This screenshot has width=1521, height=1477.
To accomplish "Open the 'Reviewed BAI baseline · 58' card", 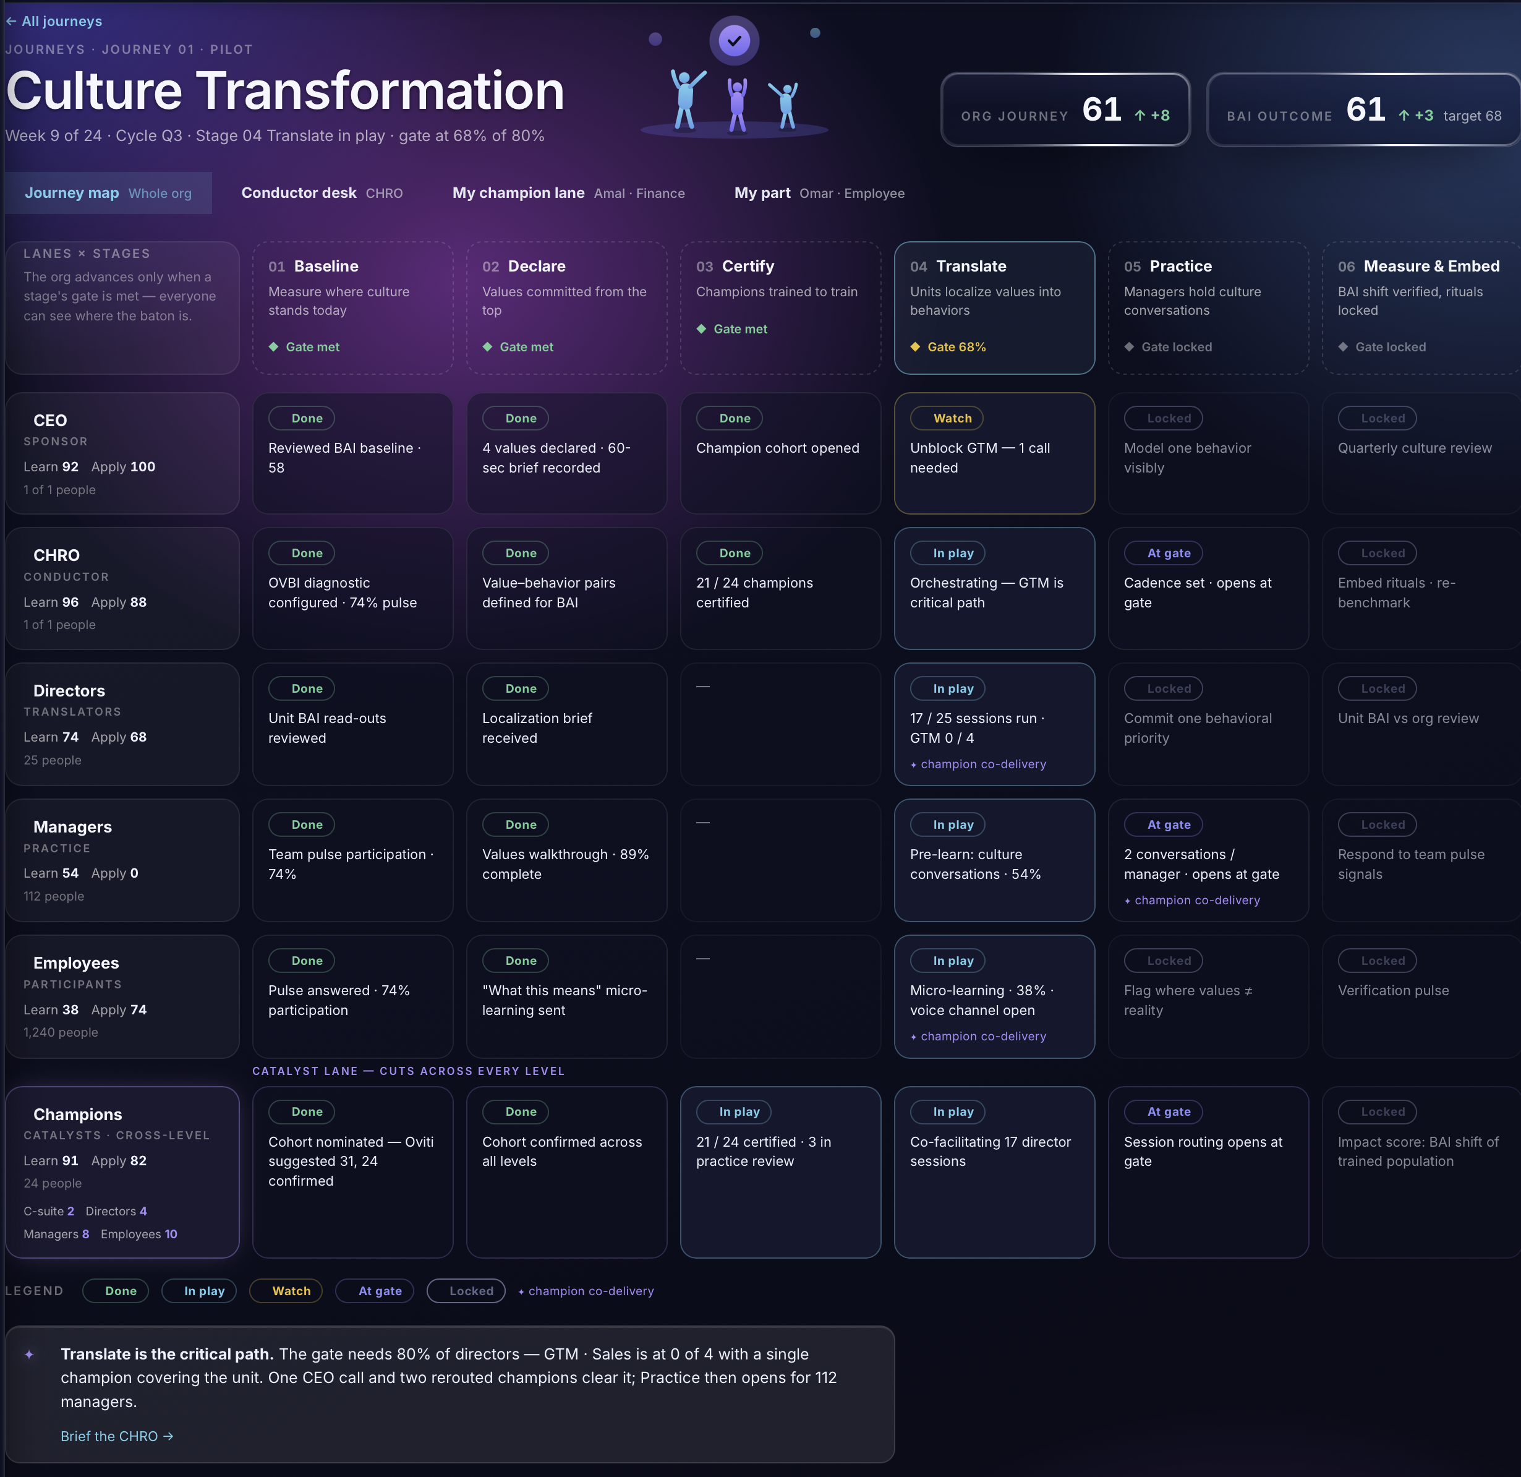I will [x=353, y=454].
